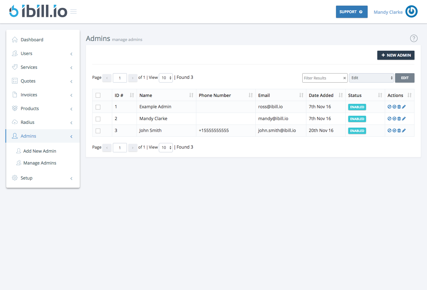Click the top page number input

(x=120, y=78)
